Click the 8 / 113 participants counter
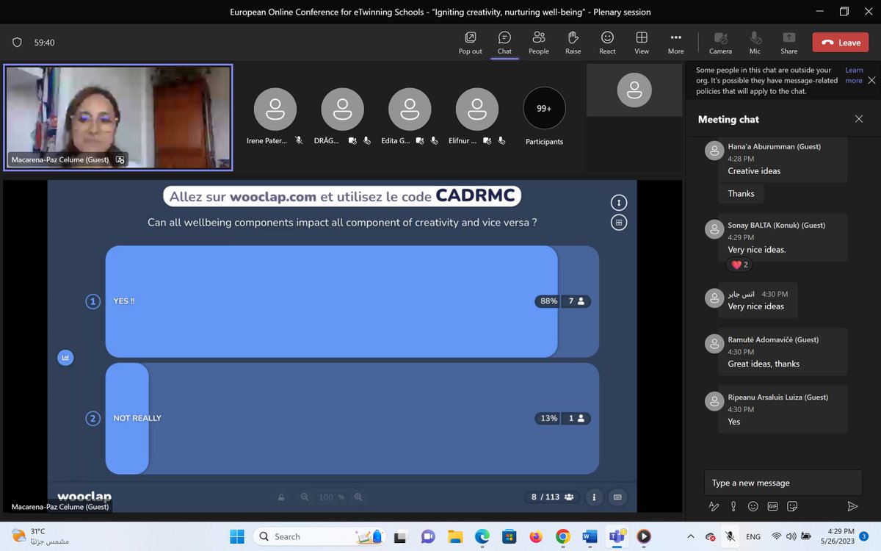Screen dimensions: 881x551 point(552,497)
